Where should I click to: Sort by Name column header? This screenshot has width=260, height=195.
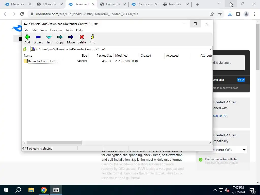coord(43,56)
